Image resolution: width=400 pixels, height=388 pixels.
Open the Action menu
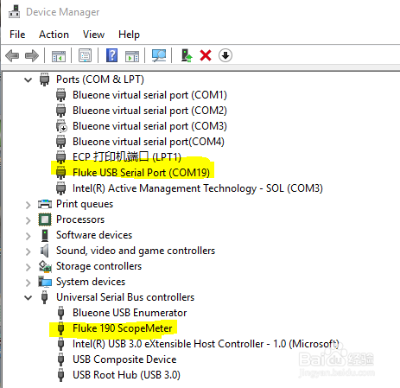54,35
